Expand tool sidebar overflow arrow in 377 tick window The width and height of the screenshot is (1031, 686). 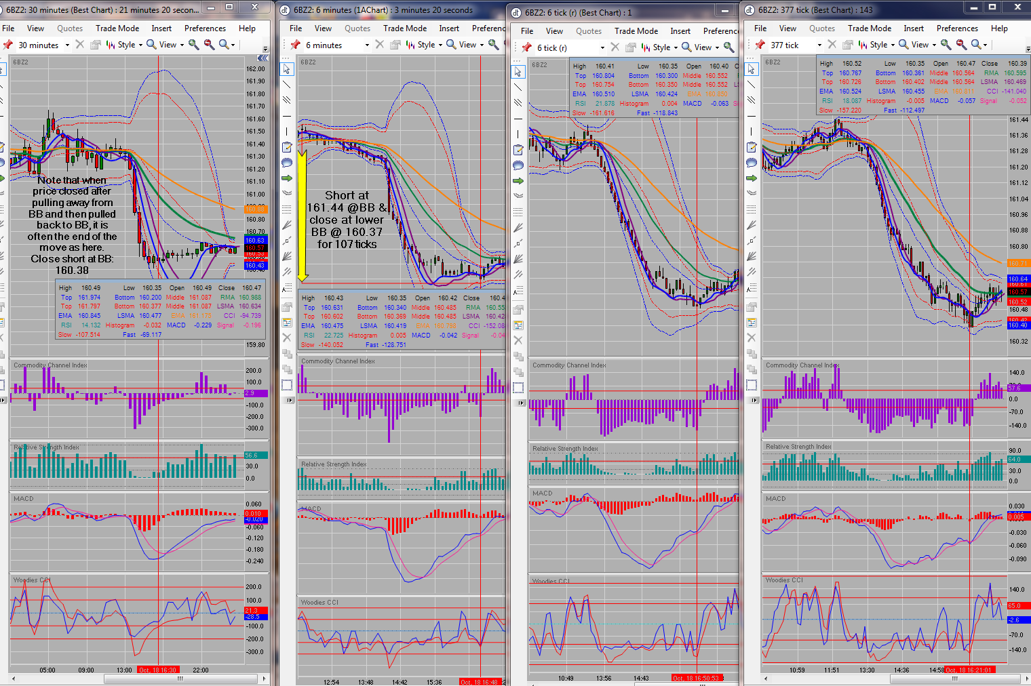coord(755,401)
